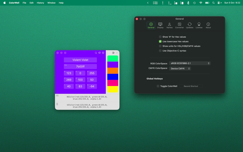Open the History menu
The width and height of the screenshot is (243, 152).
[x=40, y=3]
